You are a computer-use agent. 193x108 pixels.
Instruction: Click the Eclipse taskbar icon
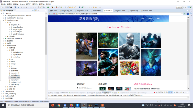coord(84,105)
